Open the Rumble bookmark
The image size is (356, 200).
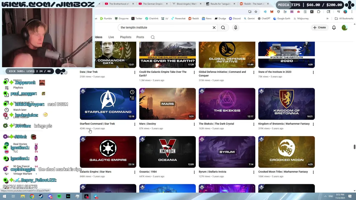(106, 19)
